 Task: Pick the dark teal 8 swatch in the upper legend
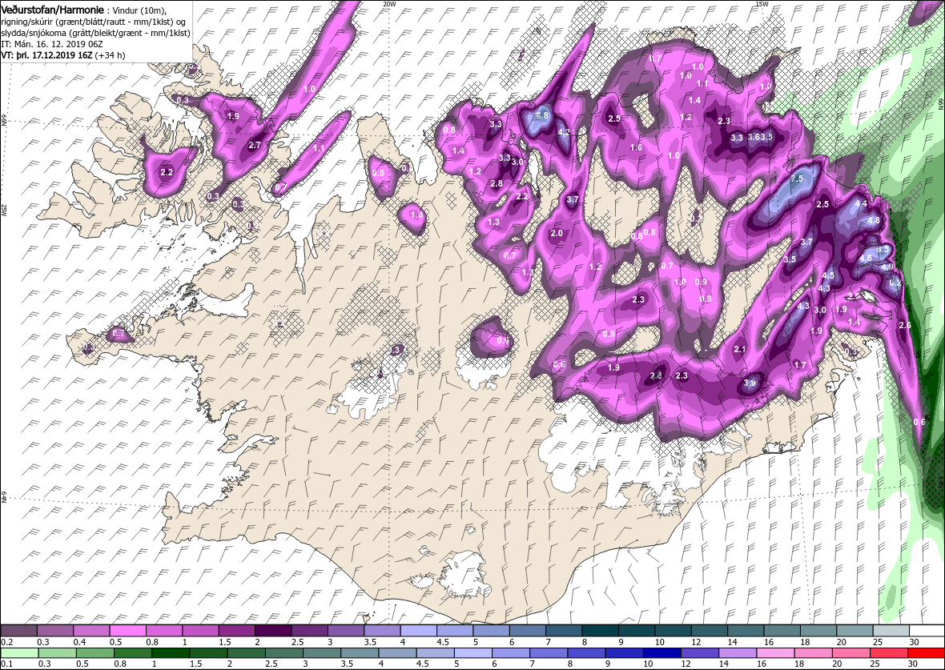600,631
